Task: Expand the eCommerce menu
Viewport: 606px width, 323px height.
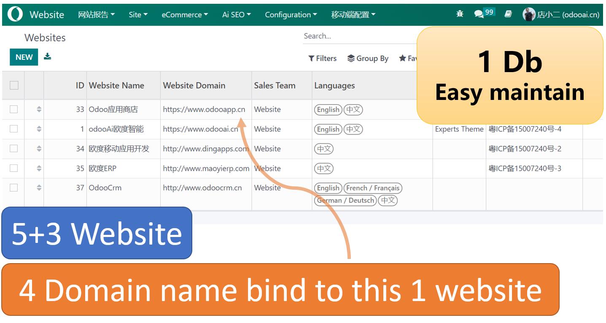Action: pos(185,14)
